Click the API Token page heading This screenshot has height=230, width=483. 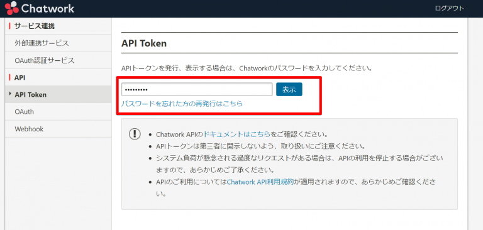click(x=144, y=43)
